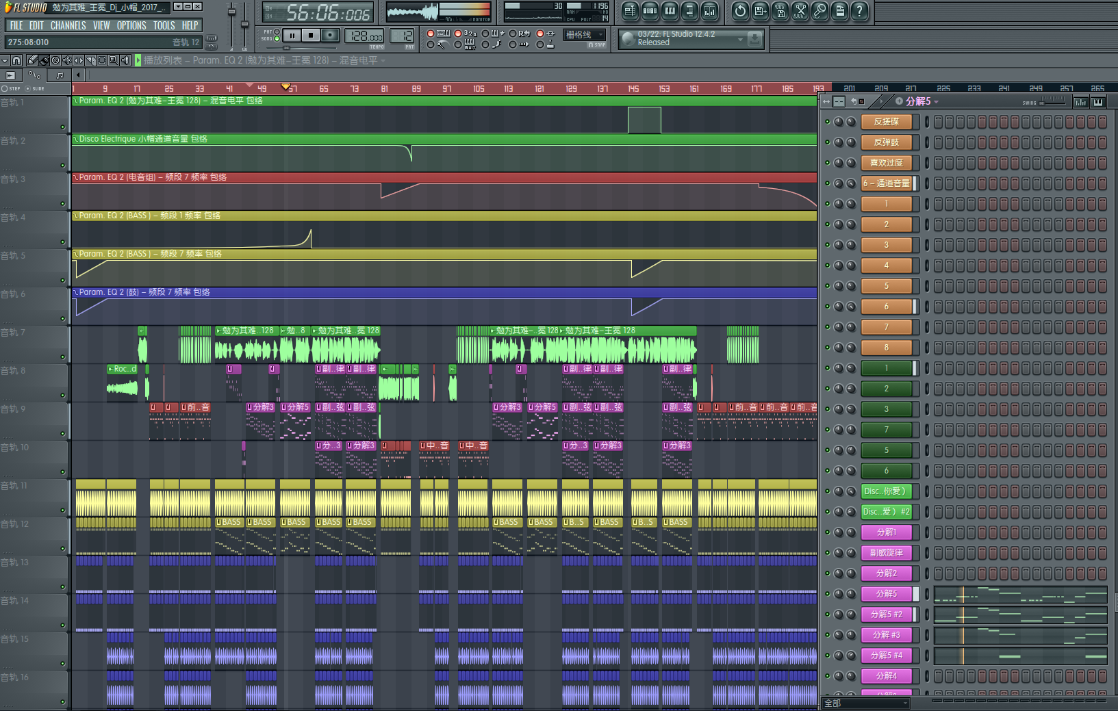Stop playback with the stop button
This screenshot has width=1118, height=711.
click(x=311, y=36)
